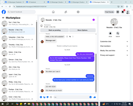Open the Facebook logo home link
The image size is (133, 106).
pos(4,12)
